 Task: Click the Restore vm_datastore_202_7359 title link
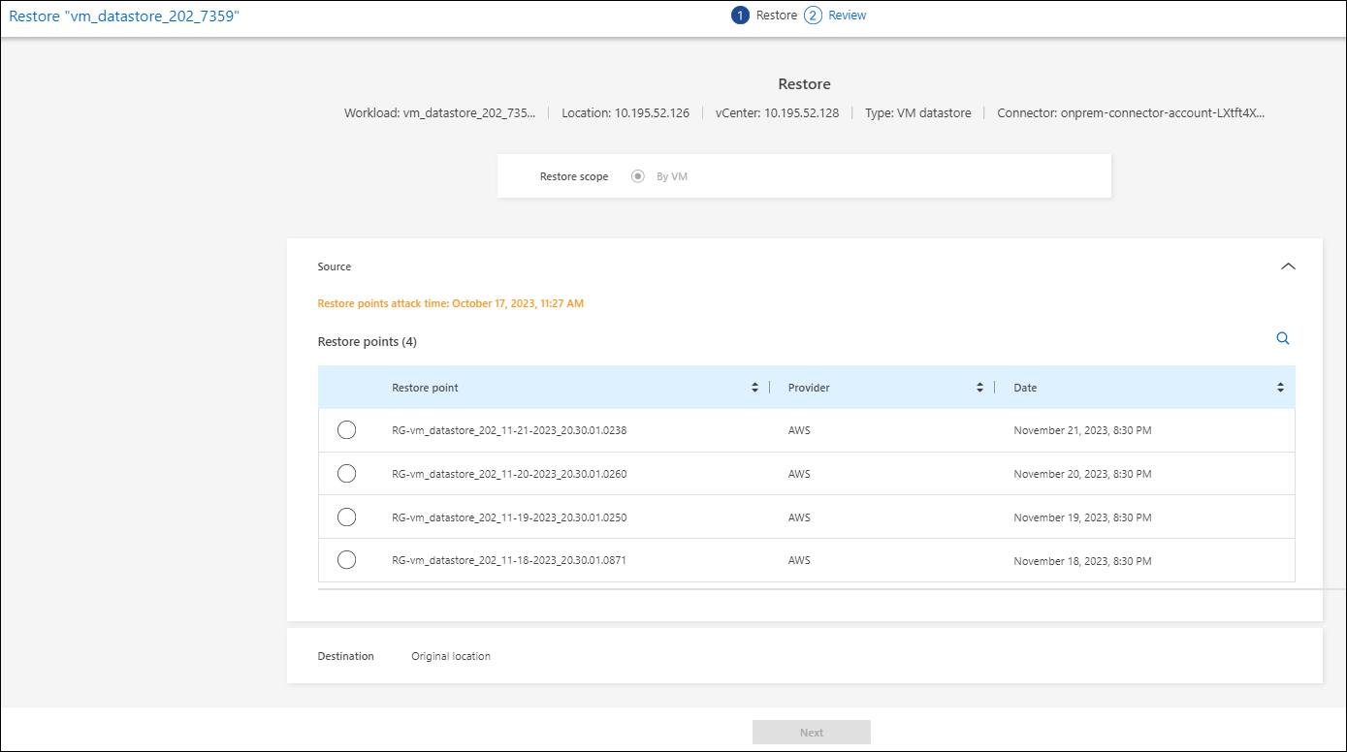pos(124,16)
